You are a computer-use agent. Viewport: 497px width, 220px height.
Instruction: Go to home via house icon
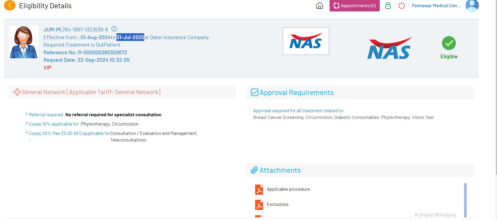pyautogui.click(x=319, y=6)
